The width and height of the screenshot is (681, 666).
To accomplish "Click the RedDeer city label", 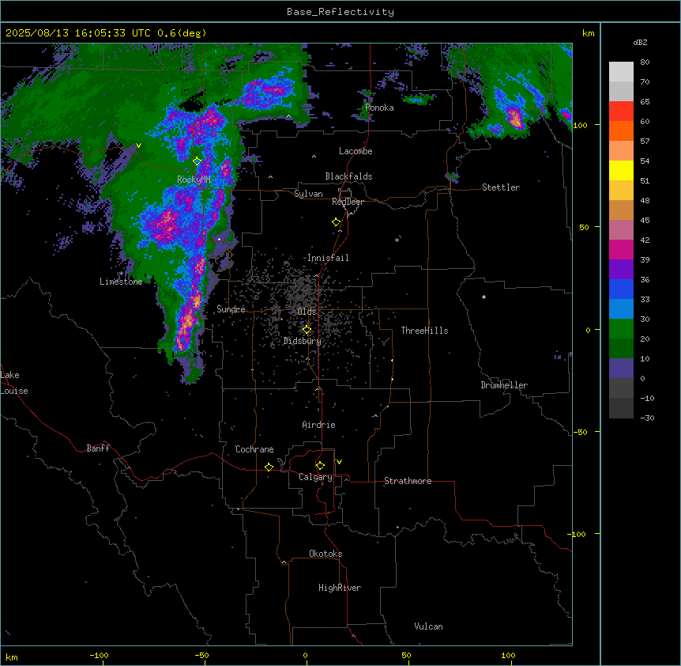I will 348,202.
